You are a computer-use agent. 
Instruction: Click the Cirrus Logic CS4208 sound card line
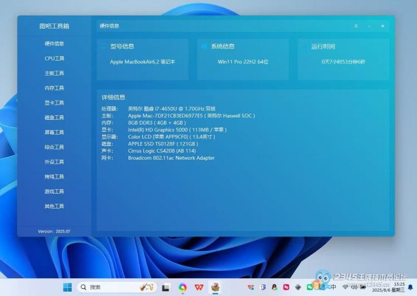[162, 151]
